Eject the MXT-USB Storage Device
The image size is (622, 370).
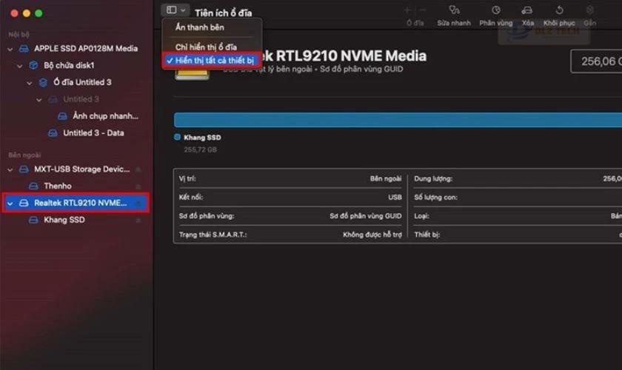point(138,169)
